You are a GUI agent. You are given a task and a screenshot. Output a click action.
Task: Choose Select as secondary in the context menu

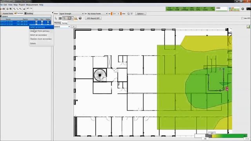pos(42,35)
